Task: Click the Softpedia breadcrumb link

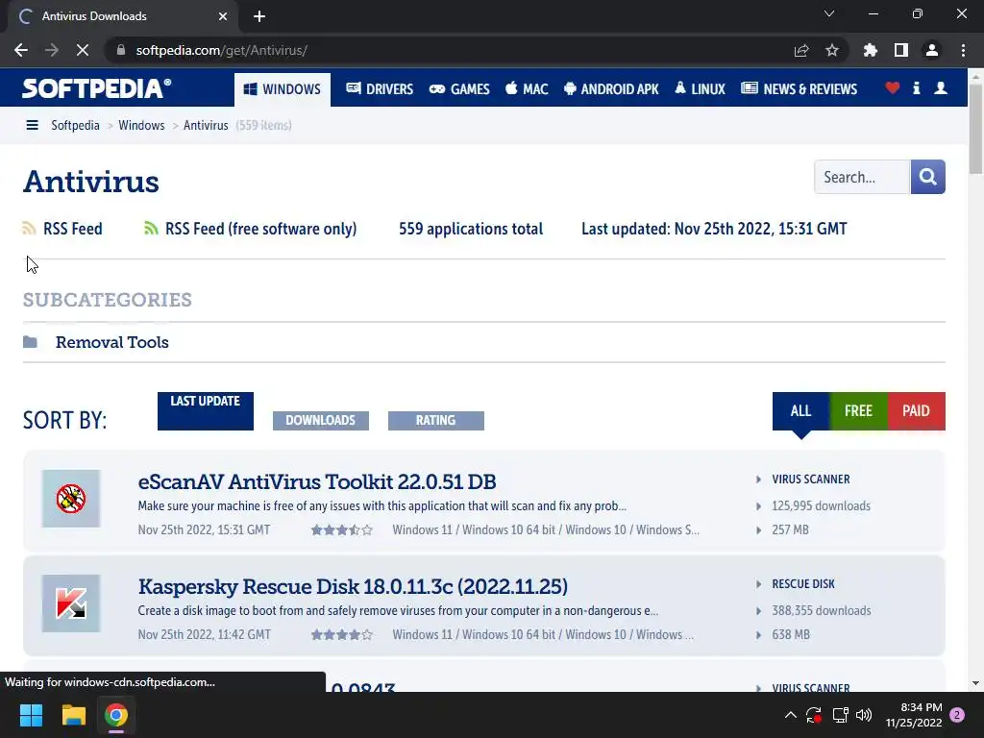Action: (75, 125)
